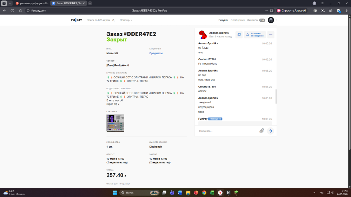Viewport: 351px width, 197px height.
Task: Enable chat notifications (Включить оповещения)
Action: (x=255, y=35)
